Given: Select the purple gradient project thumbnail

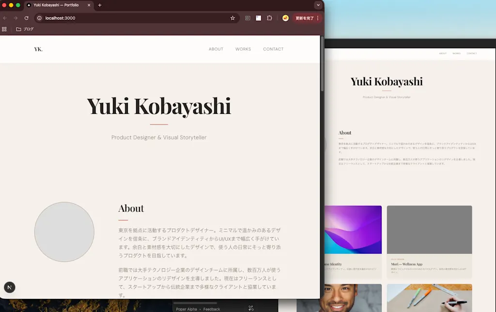Looking at the screenshot, I should 353,230.
